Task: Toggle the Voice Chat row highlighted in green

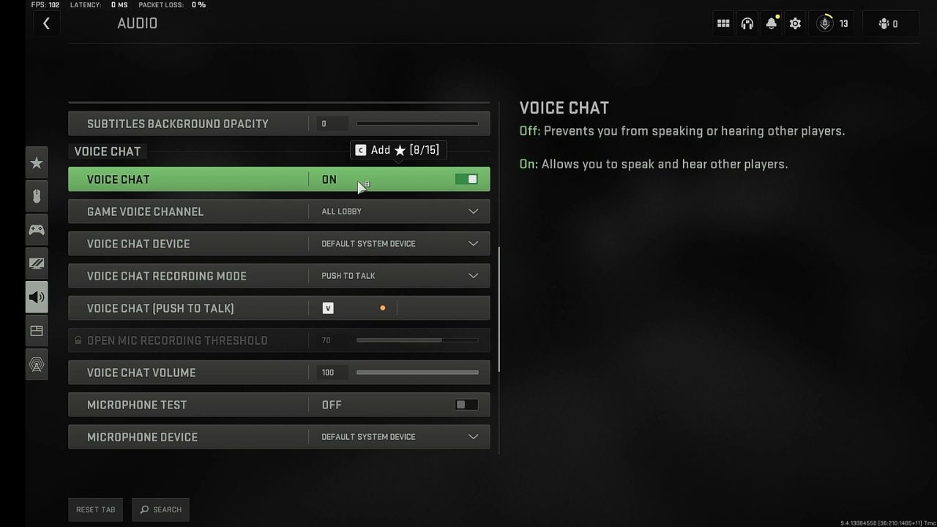Action: tap(278, 179)
